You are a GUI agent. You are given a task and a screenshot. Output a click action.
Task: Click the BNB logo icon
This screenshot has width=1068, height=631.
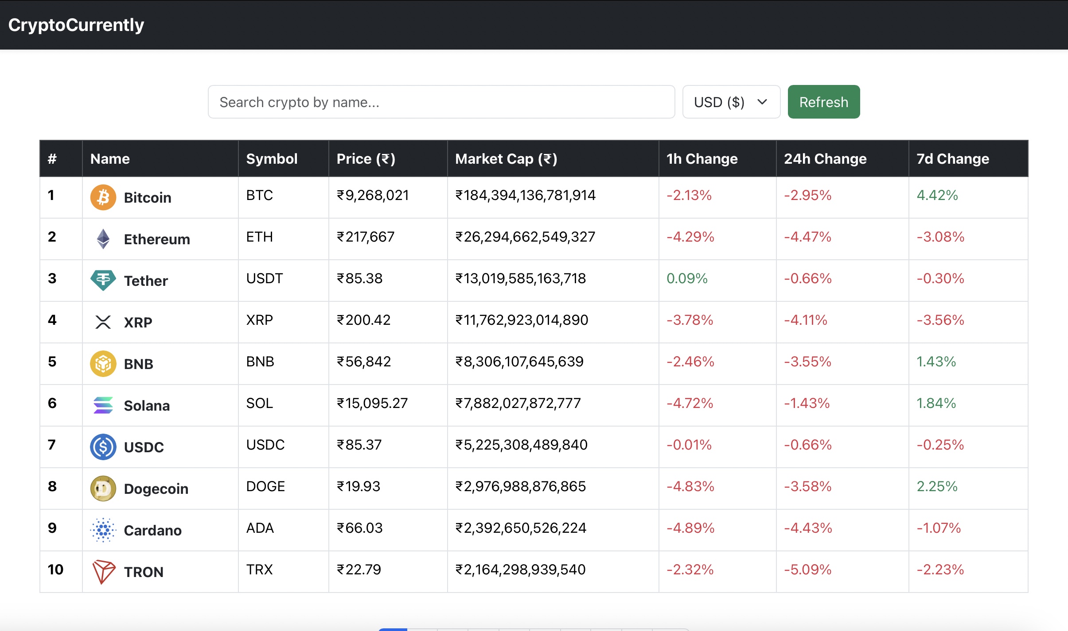(x=103, y=363)
